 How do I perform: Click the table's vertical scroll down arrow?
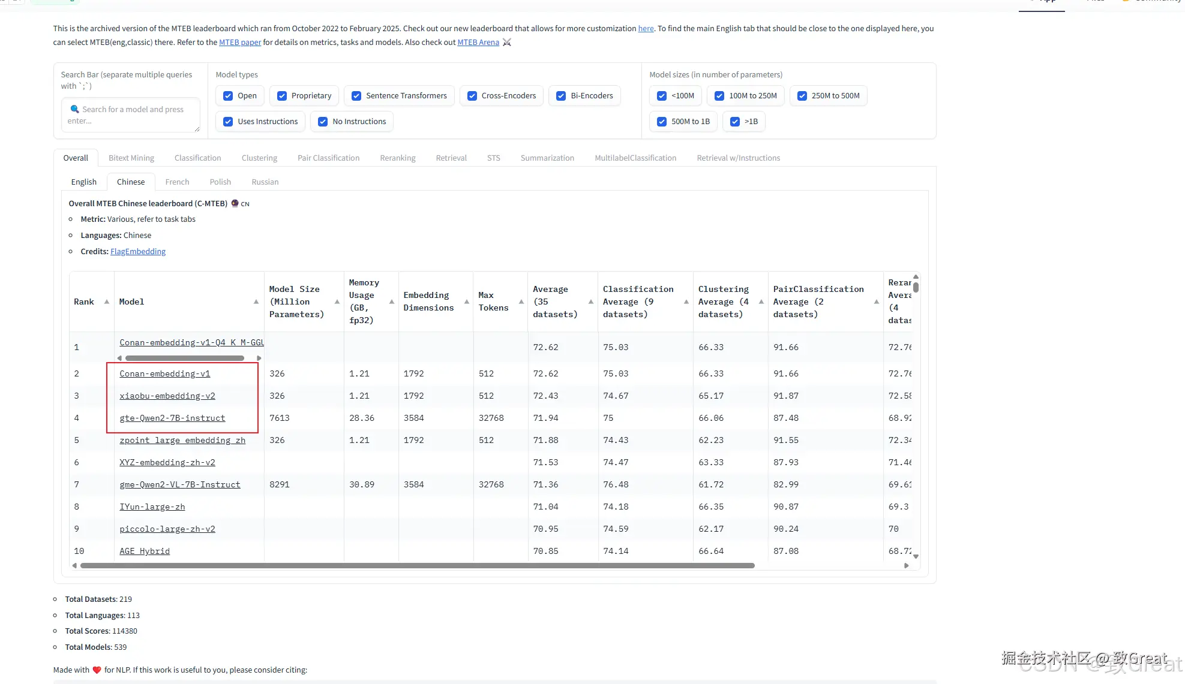point(916,556)
